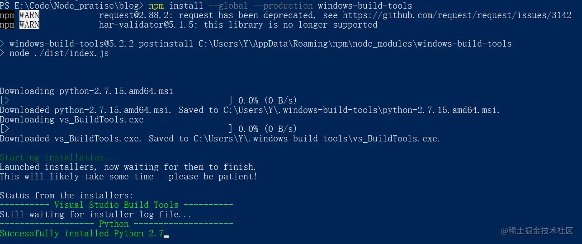
Task: Click the green 'Starting installation...' text
Action: [59, 157]
